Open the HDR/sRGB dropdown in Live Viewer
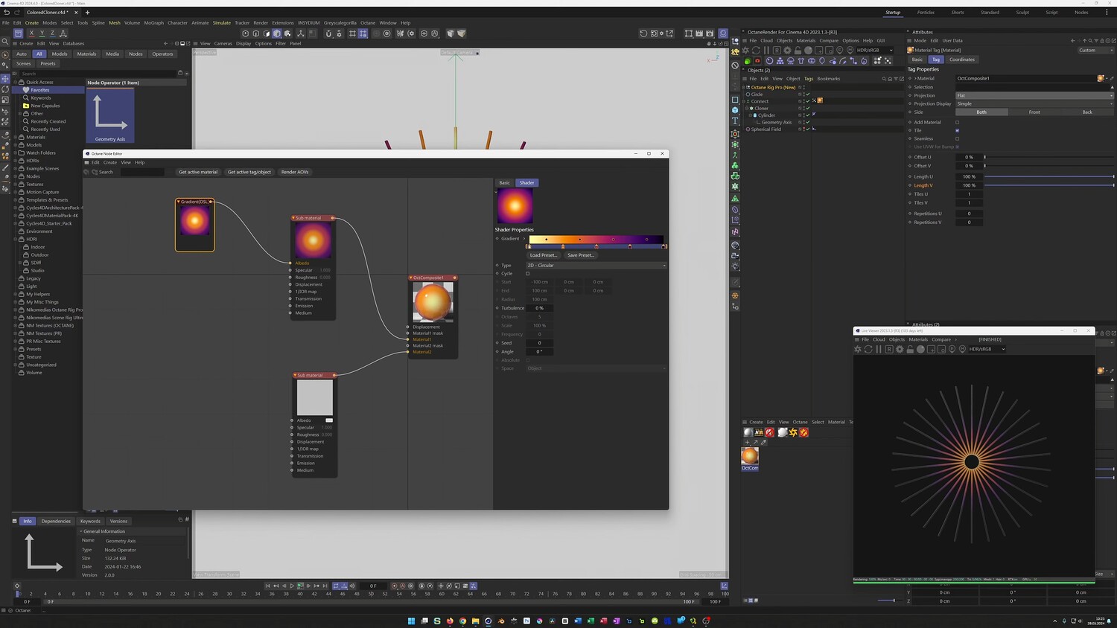Viewport: 1117px width, 628px height. pos(987,349)
